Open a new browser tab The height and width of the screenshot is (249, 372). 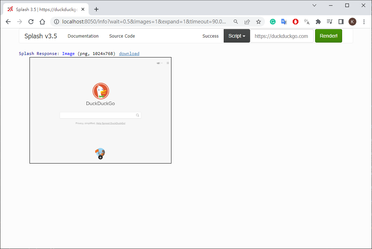(96, 9)
